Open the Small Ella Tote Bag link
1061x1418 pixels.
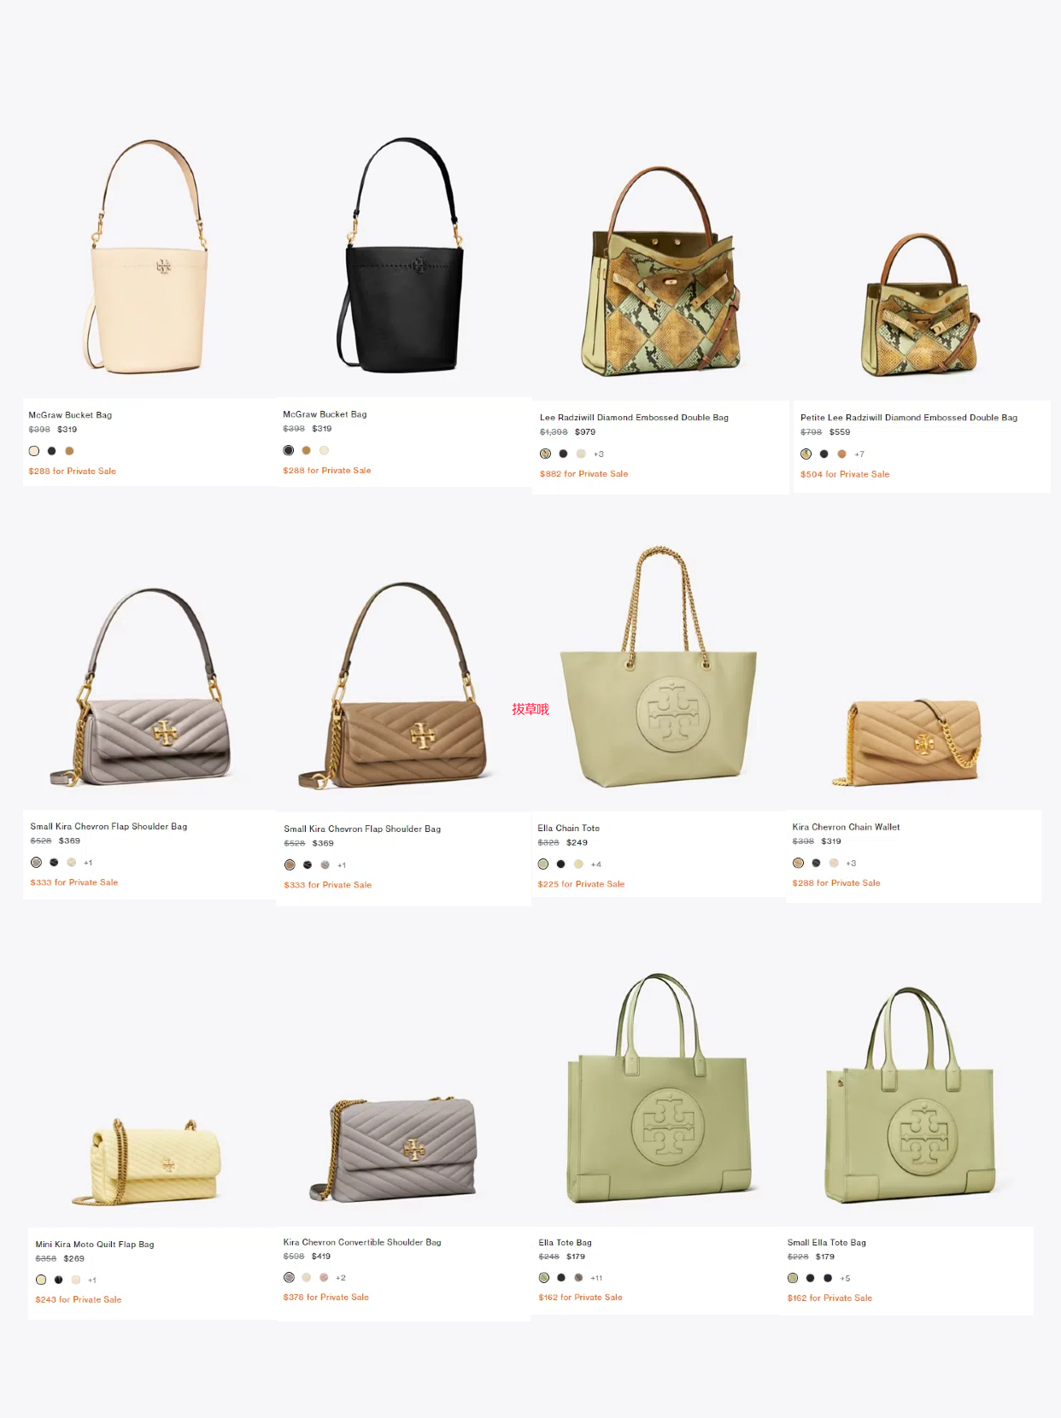[827, 1243]
